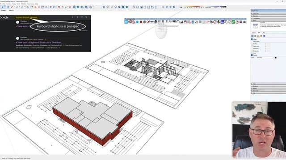Expand the Components tray panel

(x=268, y=18)
